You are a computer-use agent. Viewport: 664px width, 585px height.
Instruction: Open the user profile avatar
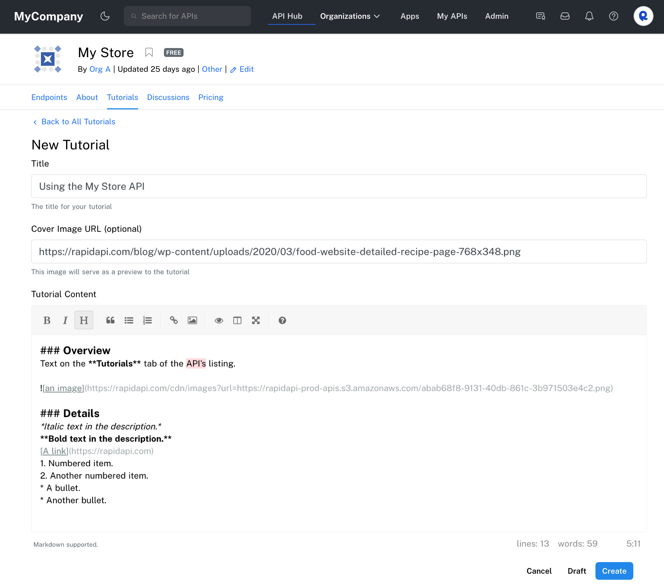643,16
